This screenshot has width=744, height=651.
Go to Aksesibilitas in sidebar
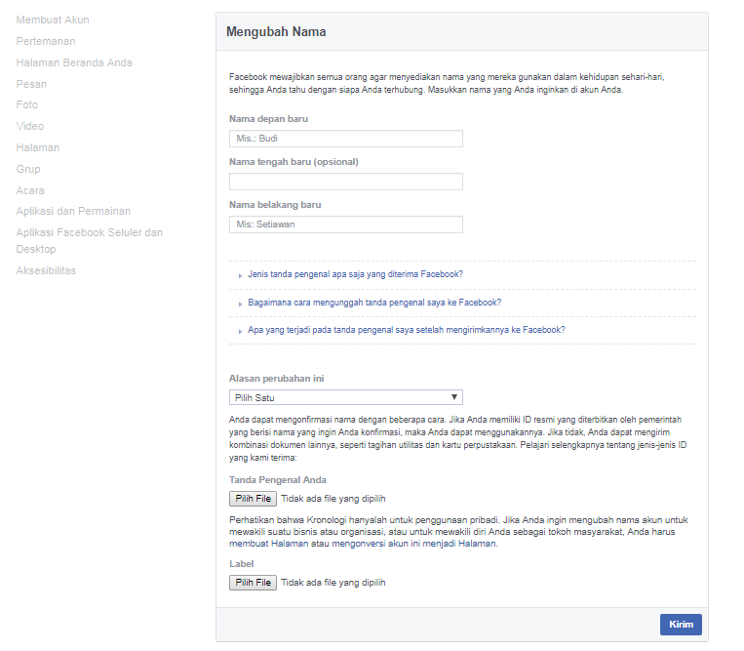(x=46, y=270)
